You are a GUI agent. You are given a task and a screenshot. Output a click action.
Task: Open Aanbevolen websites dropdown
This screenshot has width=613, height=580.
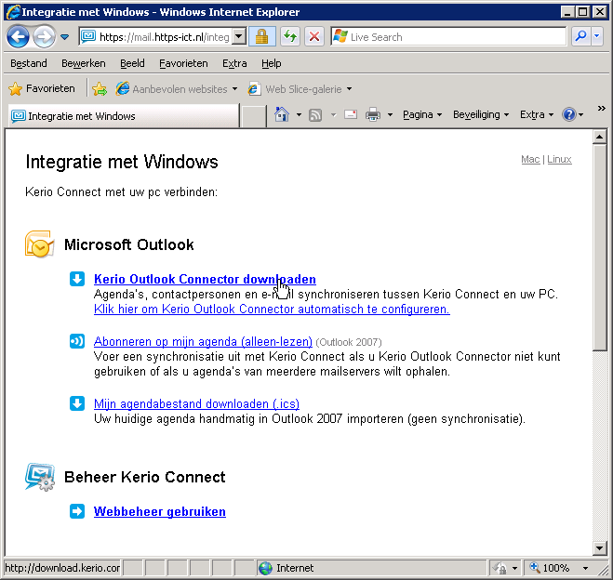tap(177, 89)
